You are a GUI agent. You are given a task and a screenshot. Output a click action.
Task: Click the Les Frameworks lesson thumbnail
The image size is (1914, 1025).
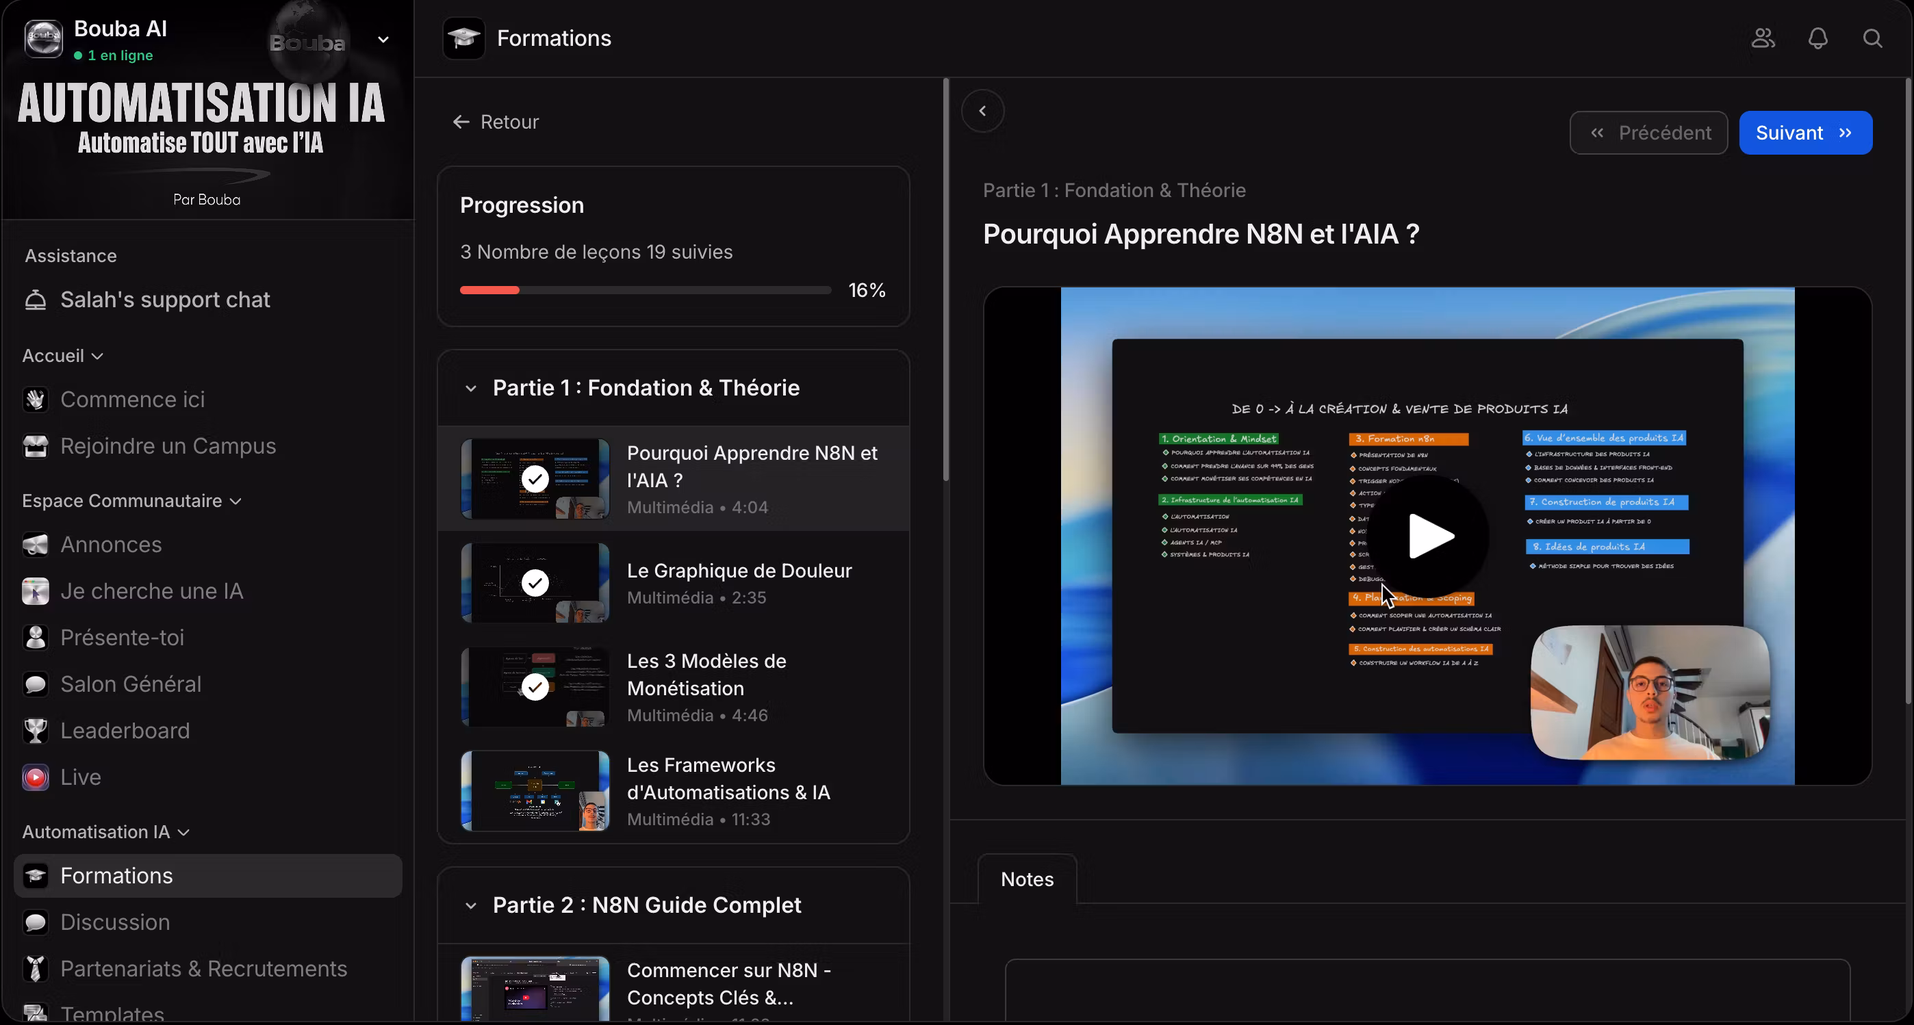pos(535,791)
